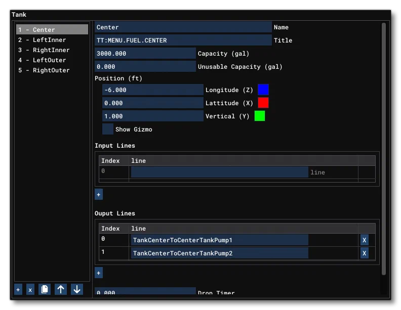This screenshot has width=401, height=310.
Task: Click the Ouput Lines section label
Action: pos(115,213)
